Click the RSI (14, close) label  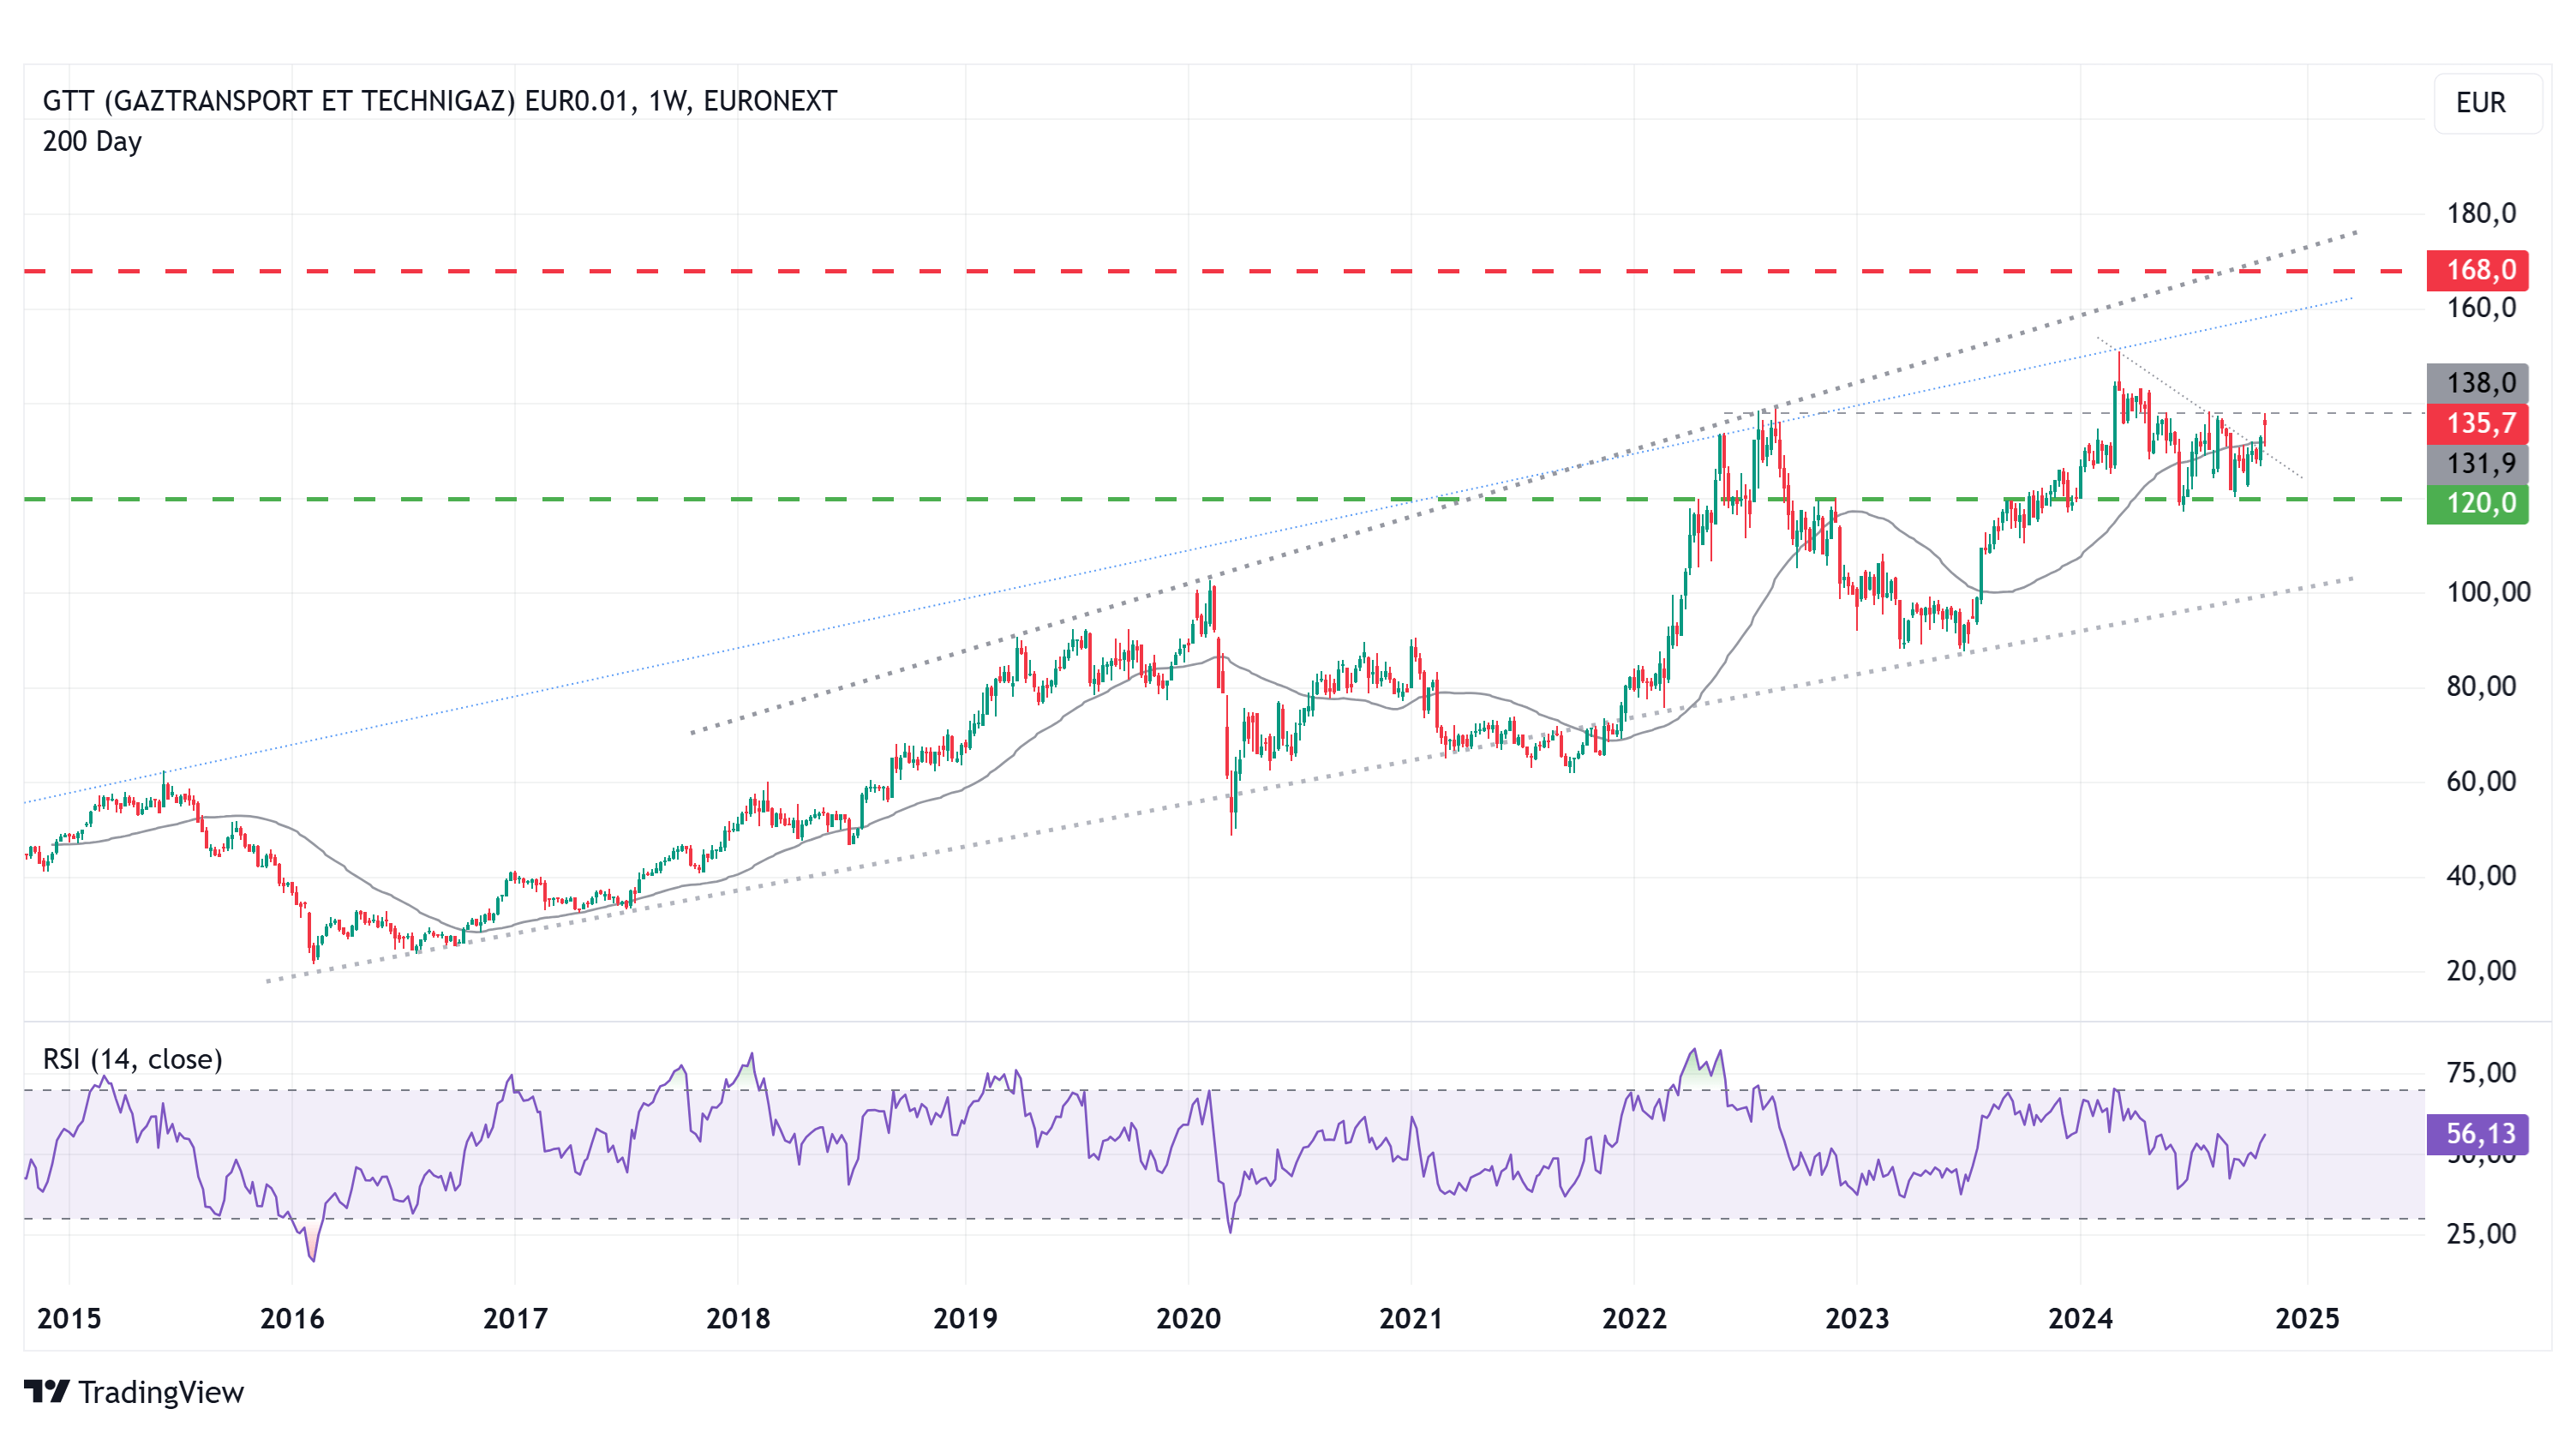click(132, 1059)
